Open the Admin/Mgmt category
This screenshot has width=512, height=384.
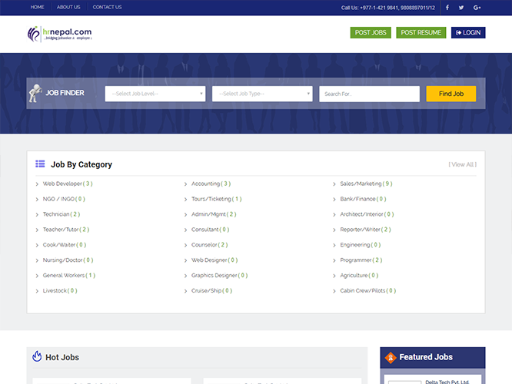pyautogui.click(x=214, y=214)
